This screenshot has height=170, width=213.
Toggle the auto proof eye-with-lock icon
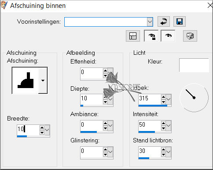[151, 36]
